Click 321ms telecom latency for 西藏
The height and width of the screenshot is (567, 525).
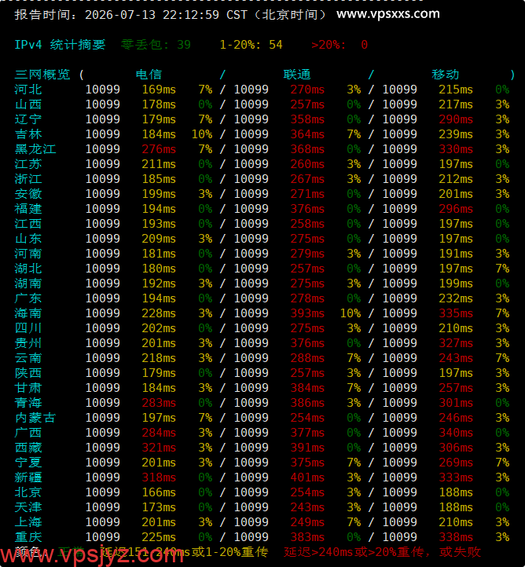point(159,448)
